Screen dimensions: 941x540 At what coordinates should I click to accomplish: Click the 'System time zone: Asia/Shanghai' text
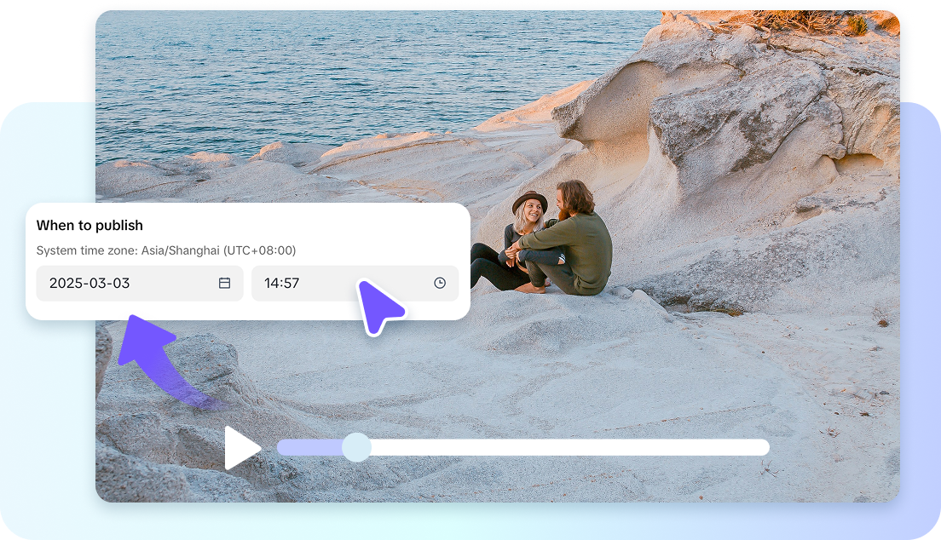[166, 250]
